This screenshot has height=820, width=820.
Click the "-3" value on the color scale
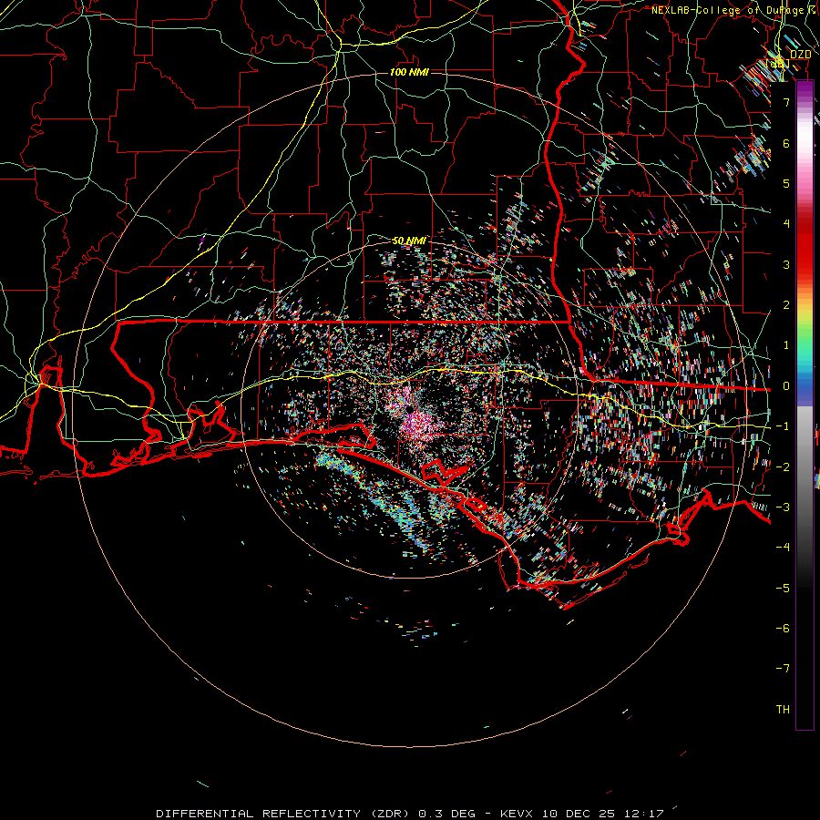point(783,507)
